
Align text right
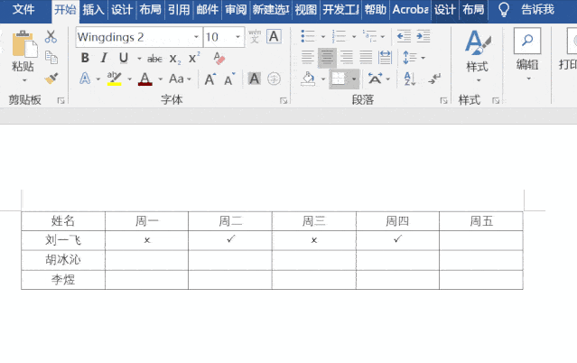pyautogui.click(x=347, y=58)
